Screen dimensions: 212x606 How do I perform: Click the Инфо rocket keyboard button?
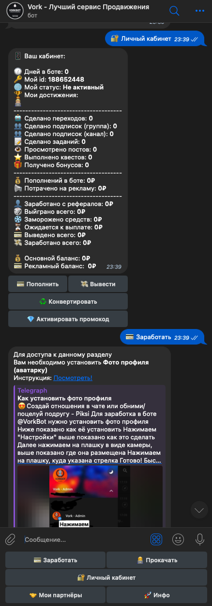(x=157, y=595)
